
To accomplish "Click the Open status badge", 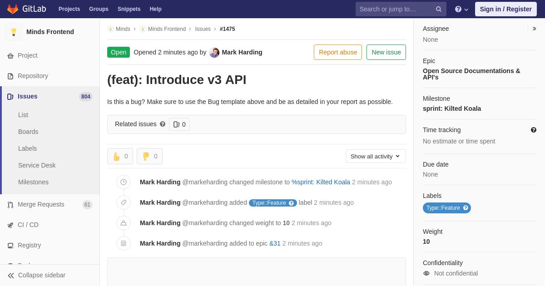I will pos(119,52).
